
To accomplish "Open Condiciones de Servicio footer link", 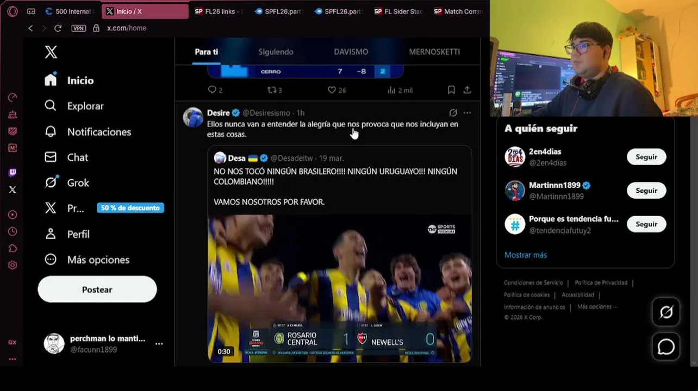I will [533, 283].
